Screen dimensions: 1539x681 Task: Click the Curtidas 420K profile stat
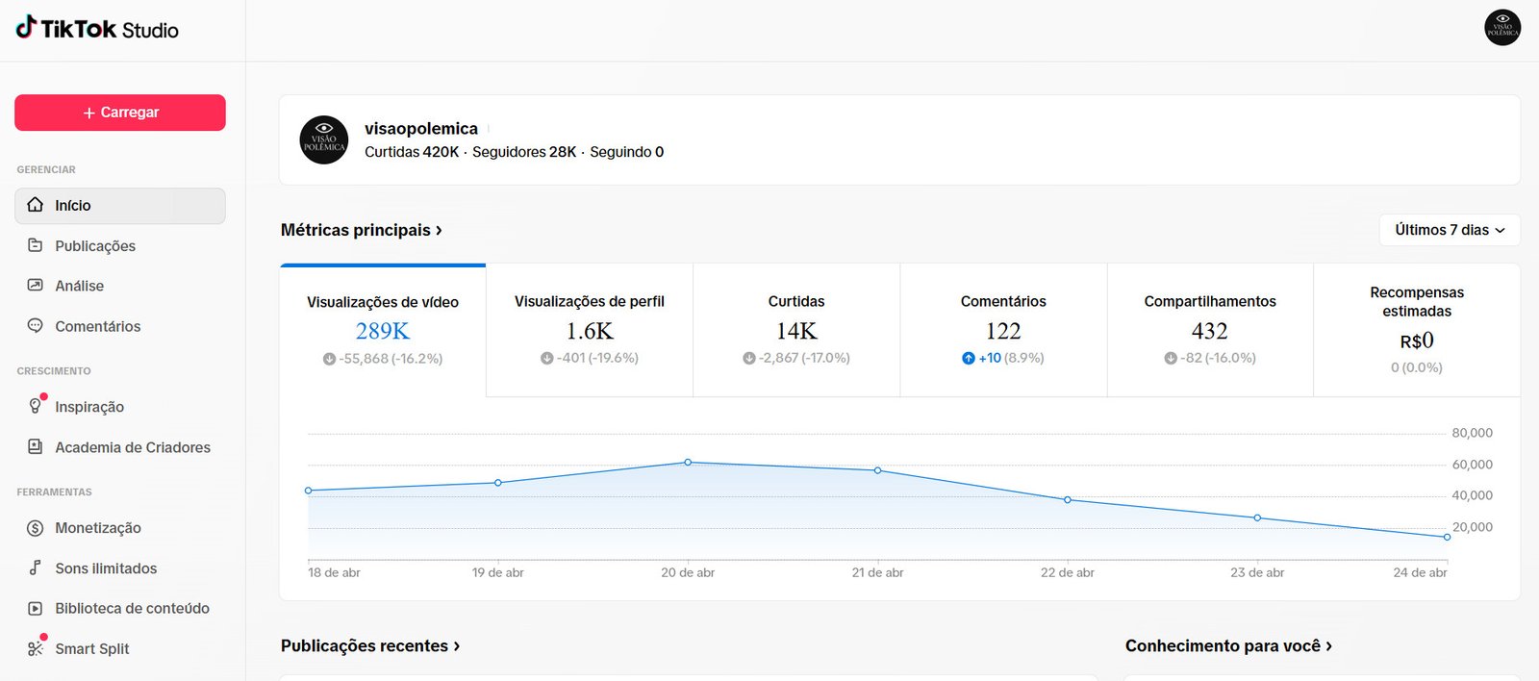(412, 152)
